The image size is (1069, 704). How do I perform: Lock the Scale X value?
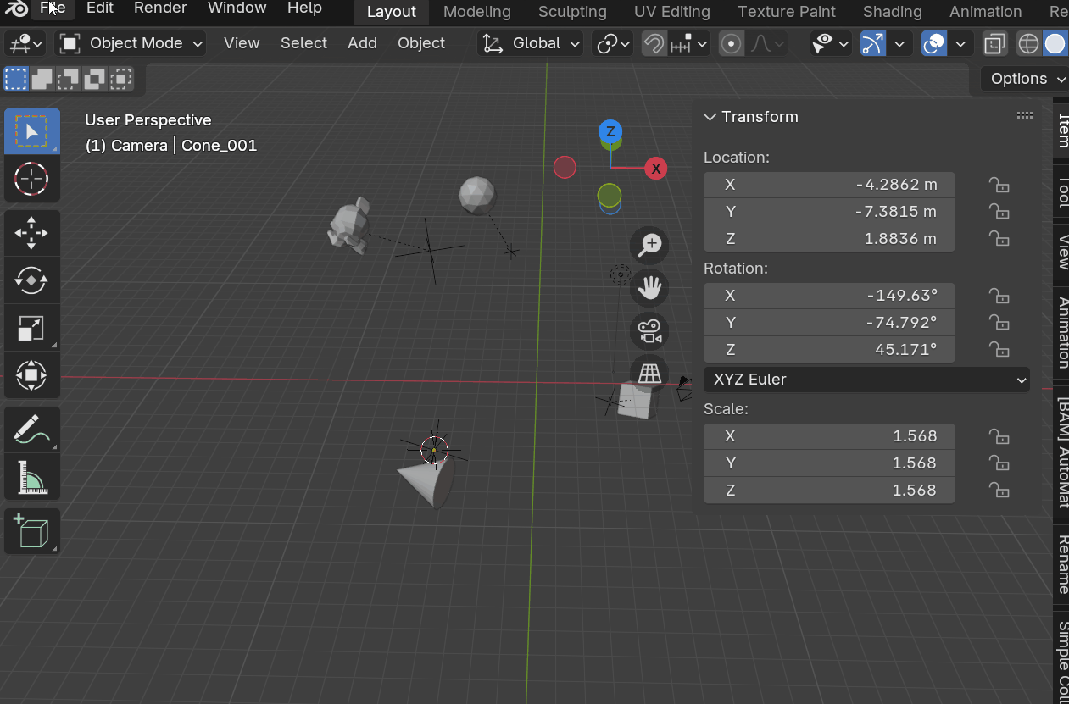(x=999, y=436)
